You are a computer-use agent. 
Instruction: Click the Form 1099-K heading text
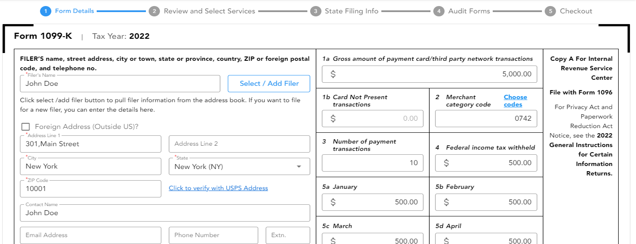(43, 36)
